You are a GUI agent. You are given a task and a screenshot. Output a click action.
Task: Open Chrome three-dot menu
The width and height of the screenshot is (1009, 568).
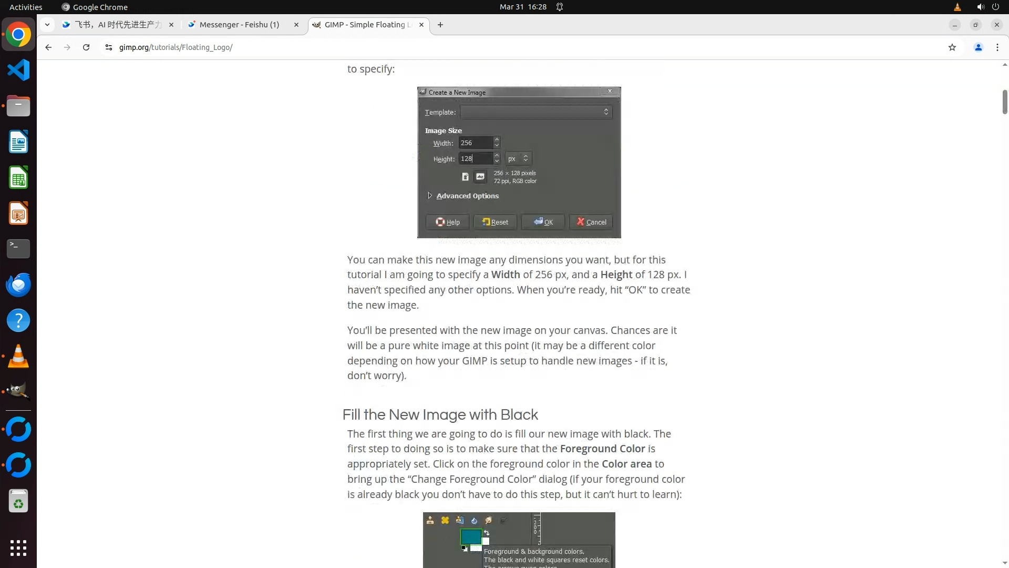coord(997,47)
